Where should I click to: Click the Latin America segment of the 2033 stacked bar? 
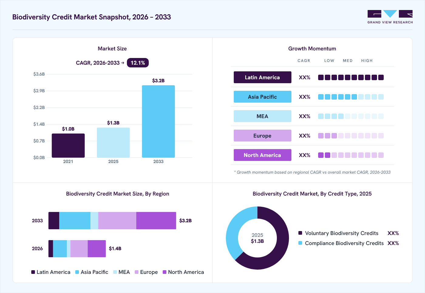54,221
